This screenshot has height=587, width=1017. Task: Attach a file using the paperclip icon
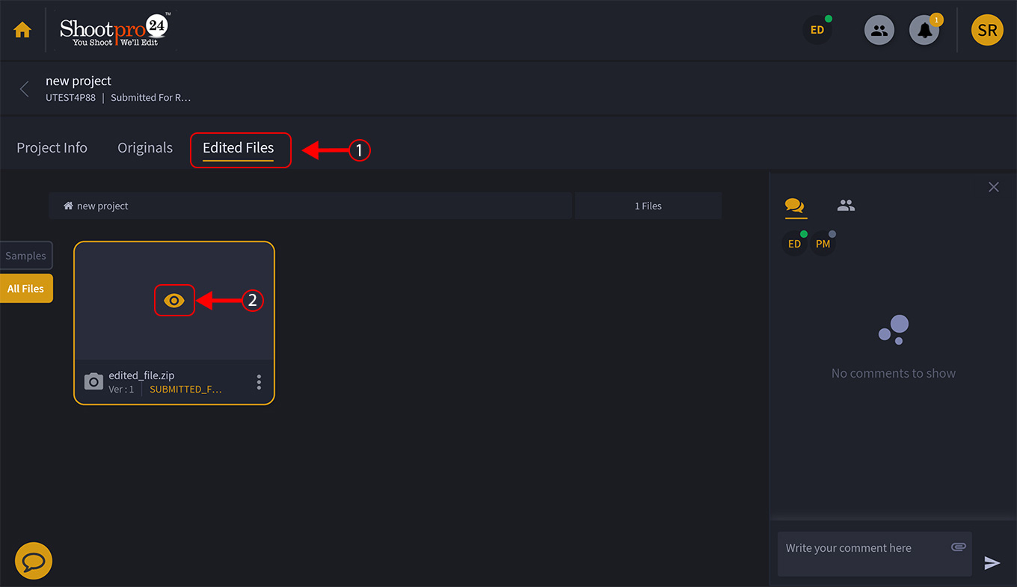[x=958, y=547]
